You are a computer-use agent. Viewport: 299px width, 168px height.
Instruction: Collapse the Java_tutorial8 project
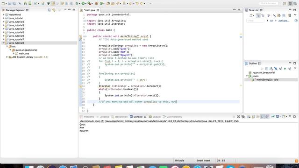4,43
